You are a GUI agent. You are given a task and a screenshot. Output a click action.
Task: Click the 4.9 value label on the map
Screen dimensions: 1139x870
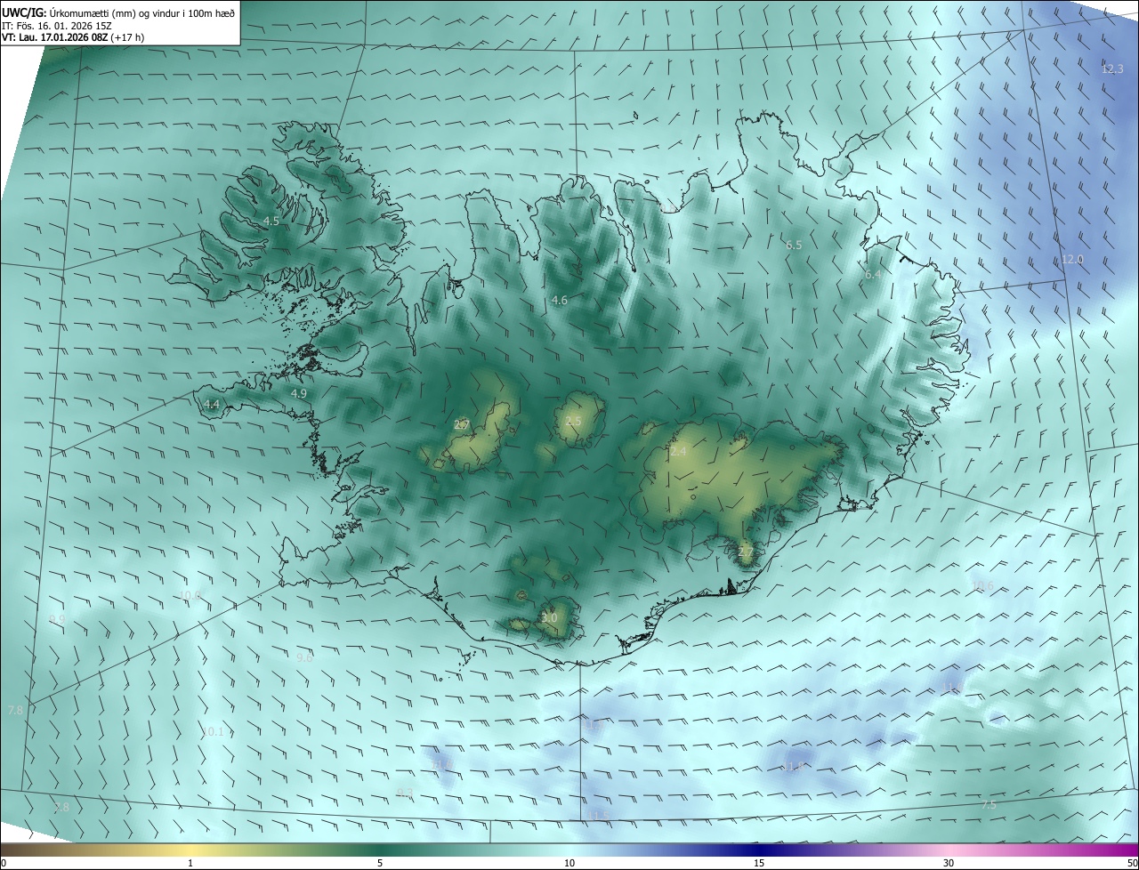click(x=299, y=393)
